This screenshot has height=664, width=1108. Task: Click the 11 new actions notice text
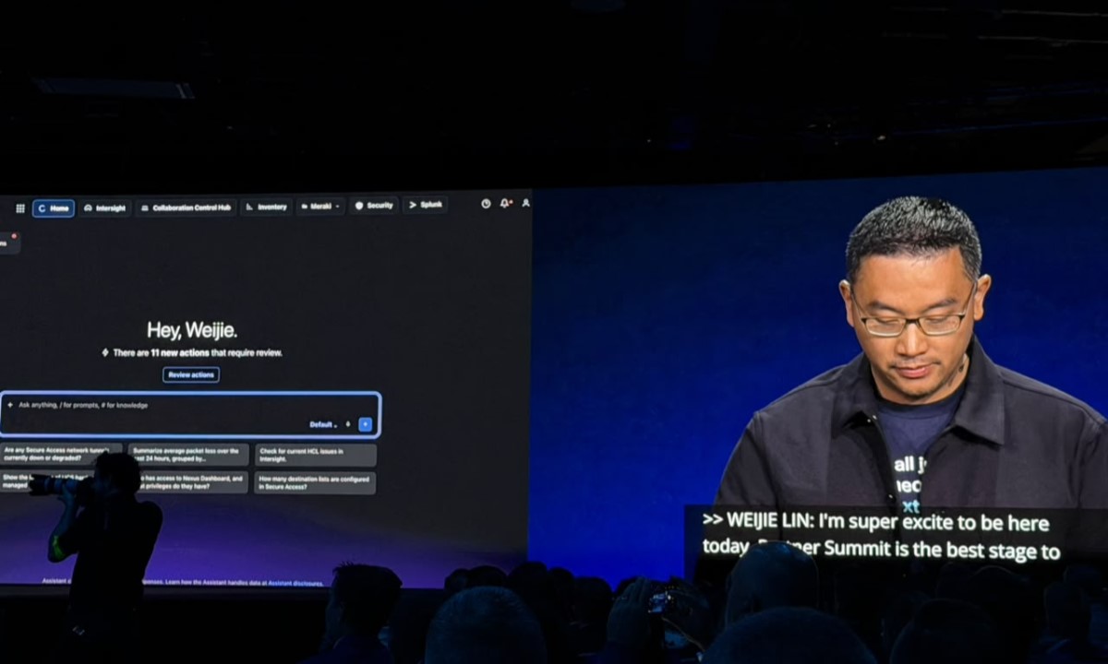(198, 352)
